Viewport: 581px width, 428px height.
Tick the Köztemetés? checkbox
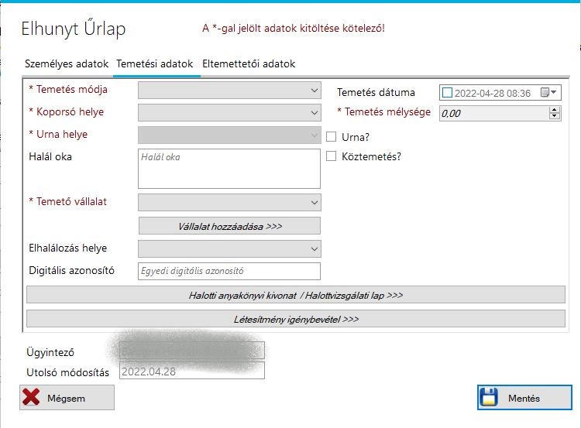(332, 156)
